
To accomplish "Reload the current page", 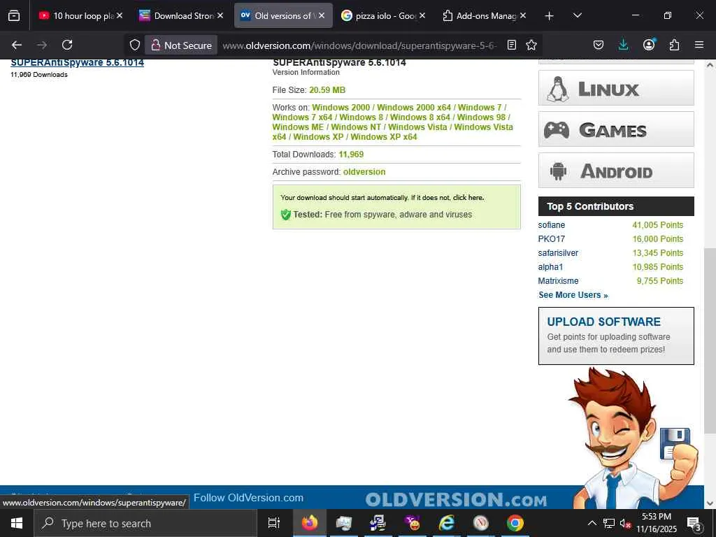I will click(67, 45).
